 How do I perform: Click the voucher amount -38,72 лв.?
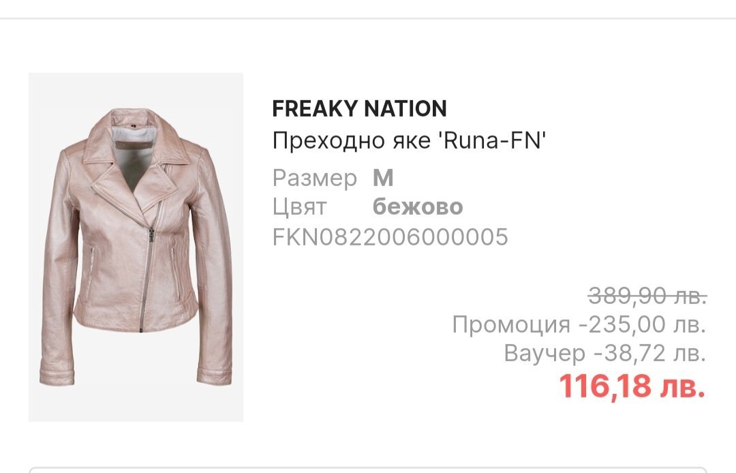coord(649,353)
